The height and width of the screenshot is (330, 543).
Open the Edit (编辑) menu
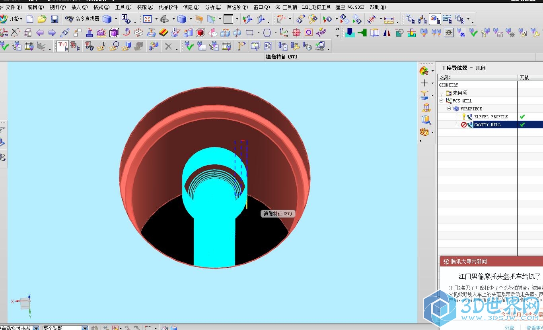(x=36, y=7)
